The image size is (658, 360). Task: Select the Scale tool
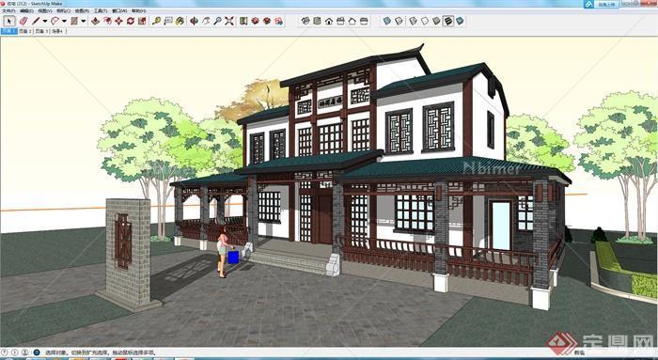point(142,21)
